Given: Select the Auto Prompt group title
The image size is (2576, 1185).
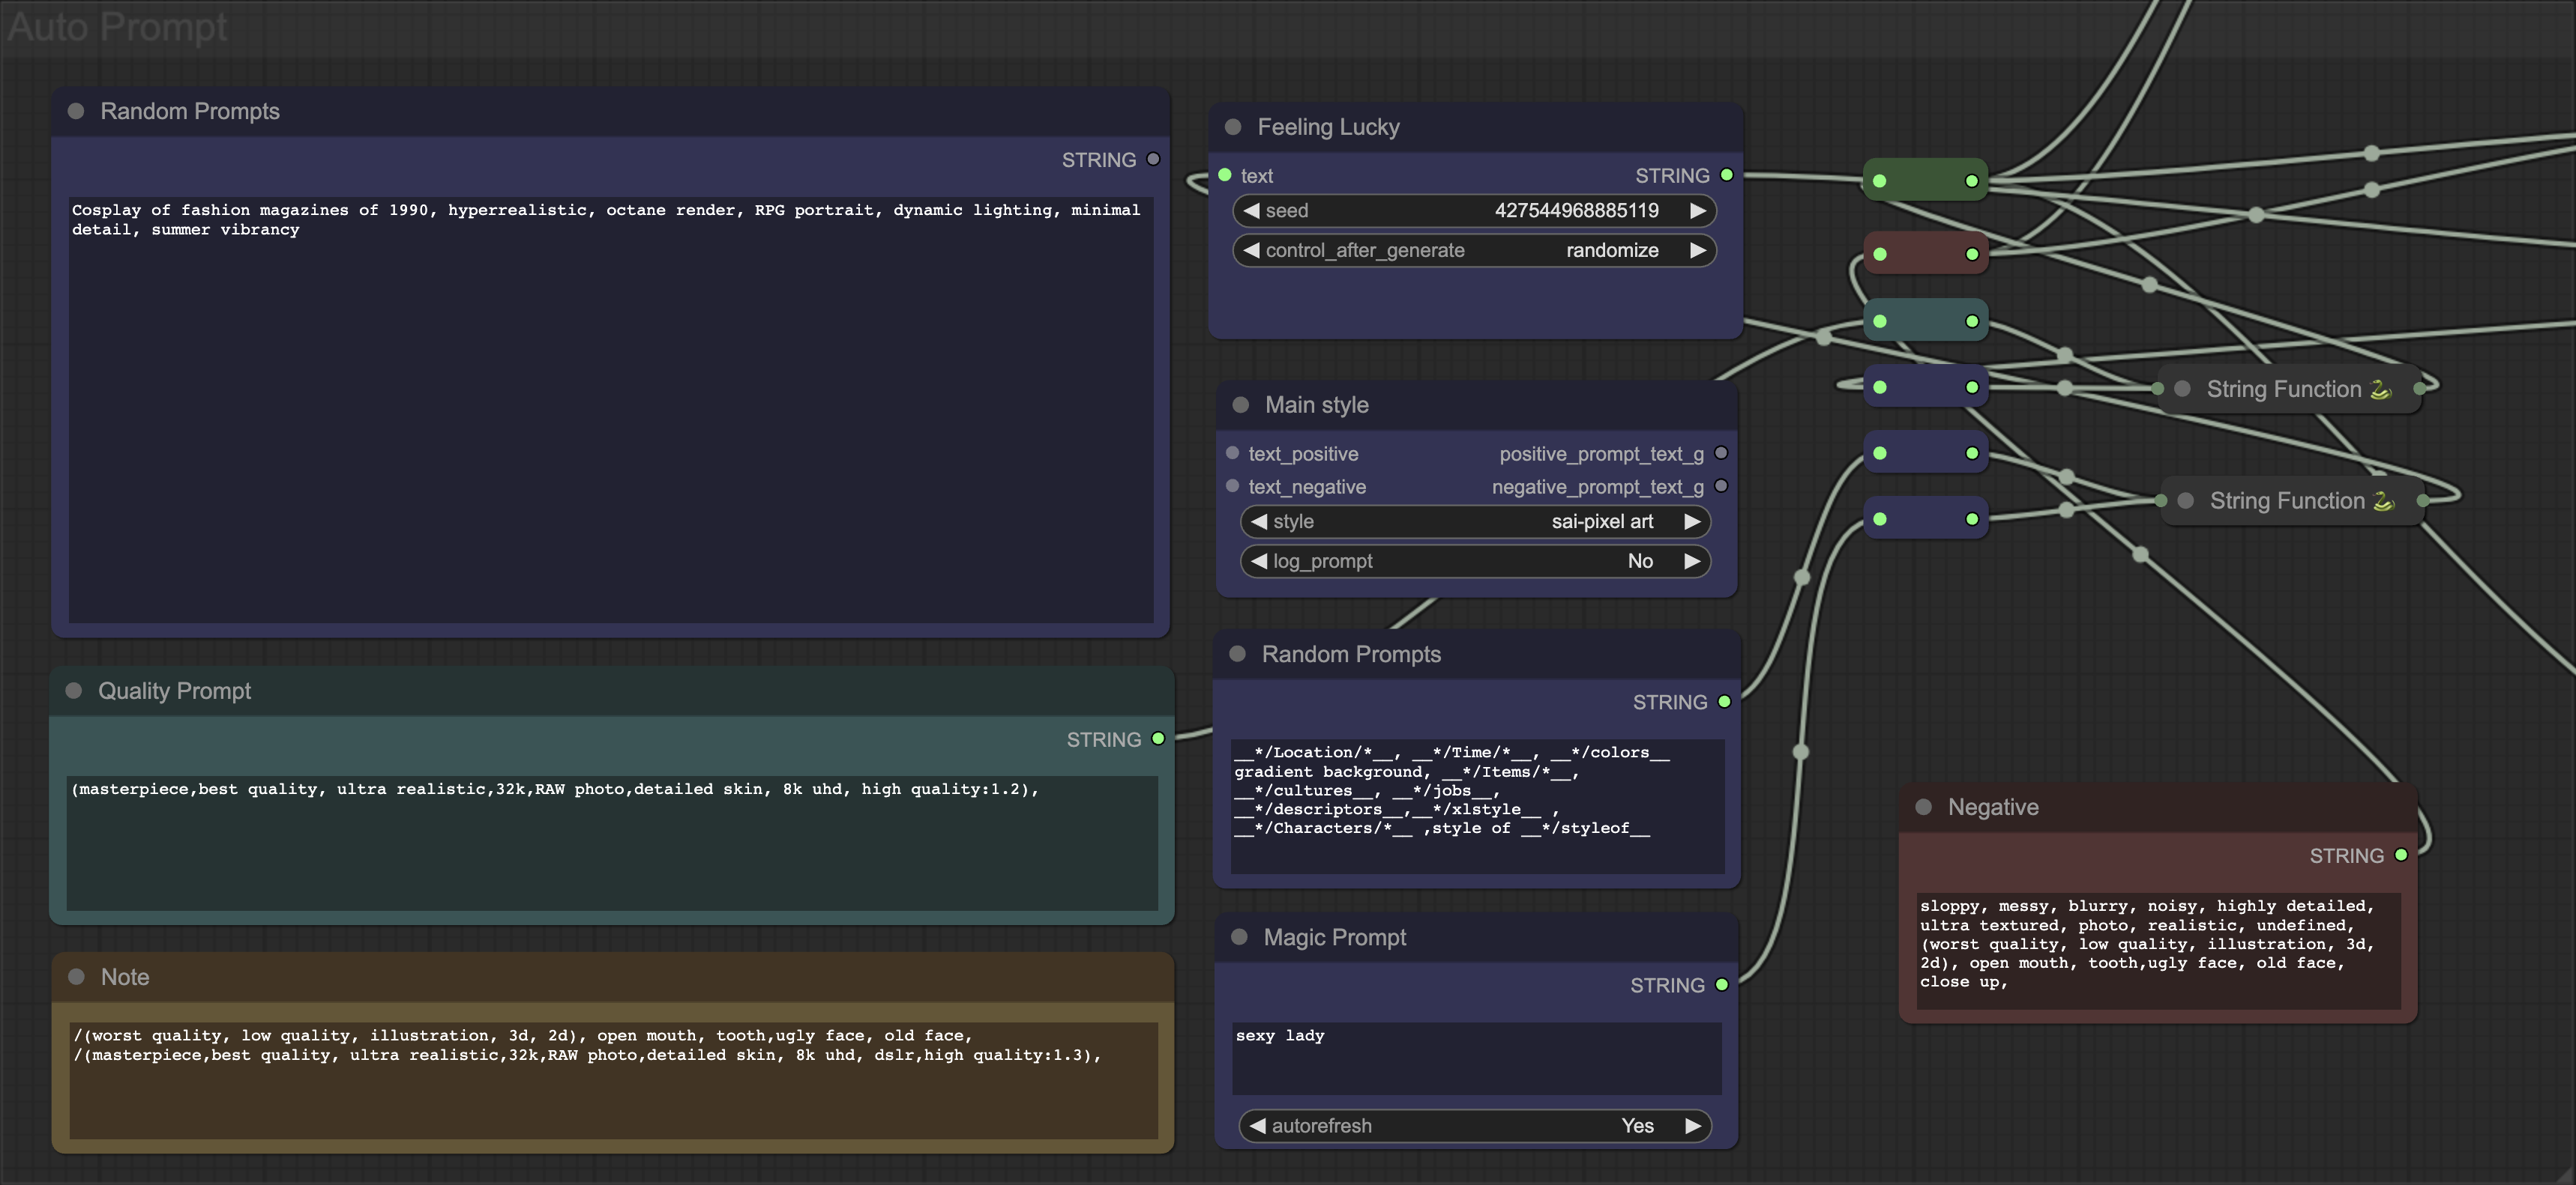Looking at the screenshot, I should pyautogui.click(x=117, y=27).
